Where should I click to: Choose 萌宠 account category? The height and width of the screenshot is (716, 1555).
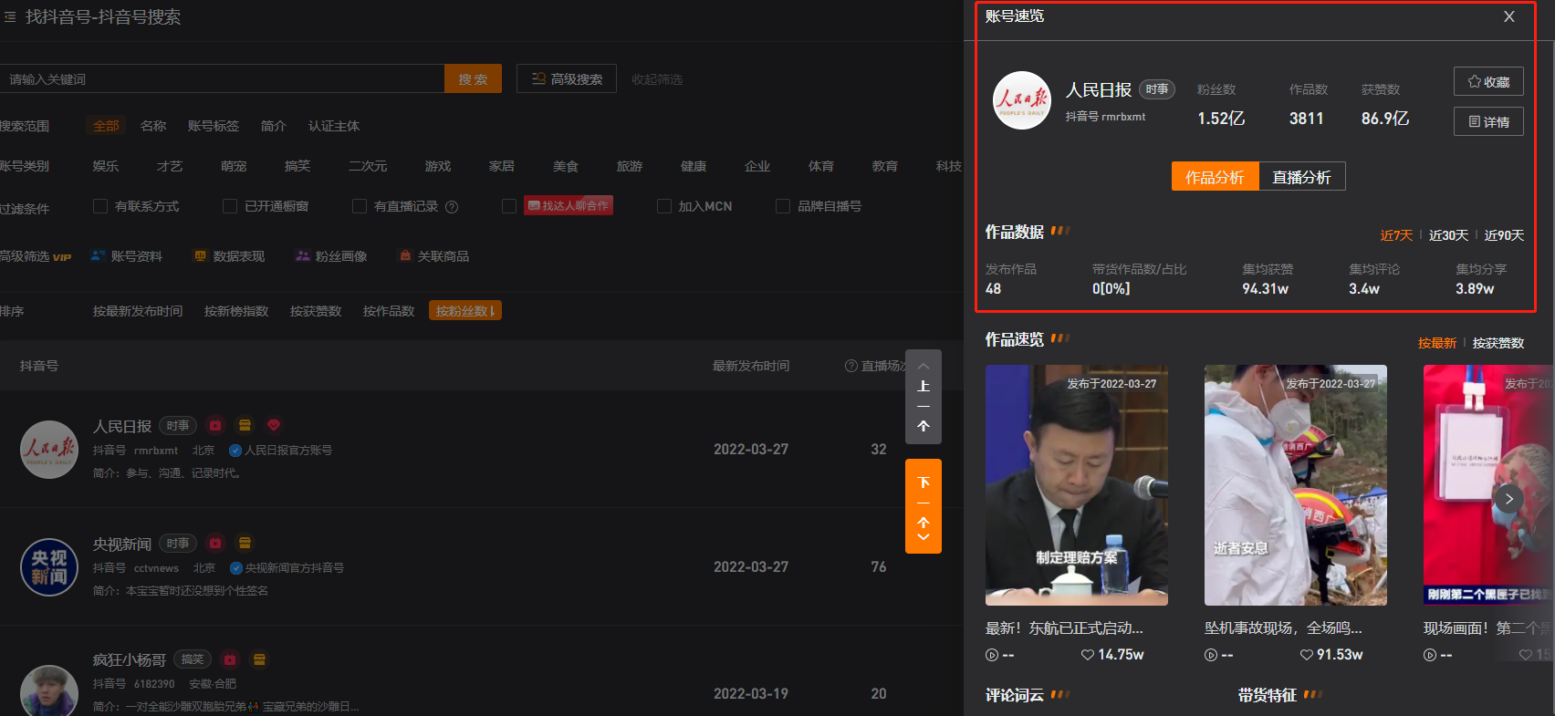(234, 166)
